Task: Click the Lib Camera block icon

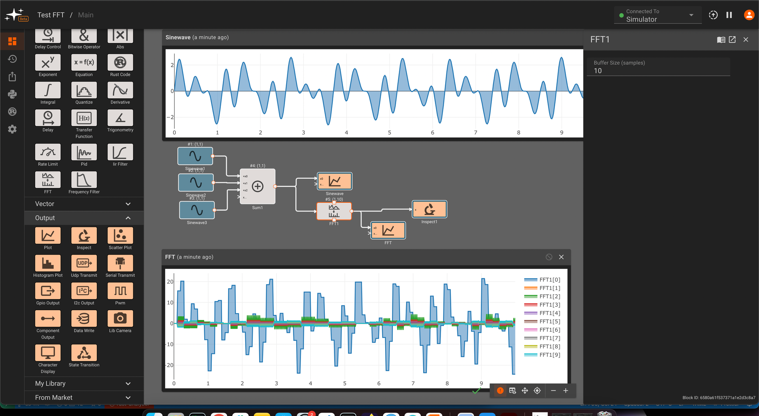Action: coord(120,319)
